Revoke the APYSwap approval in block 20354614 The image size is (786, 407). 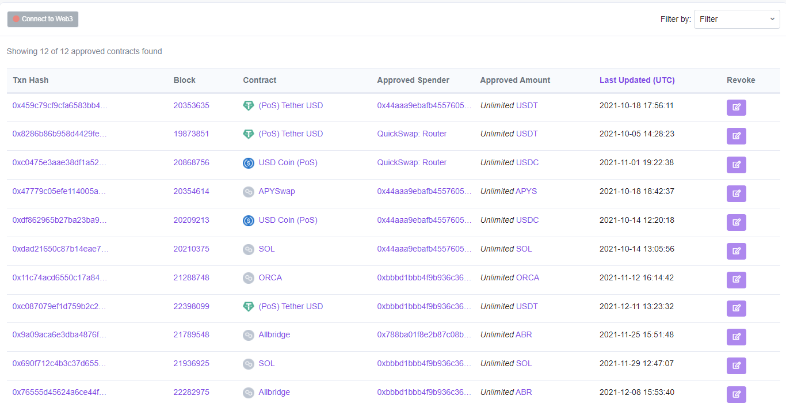tap(737, 193)
